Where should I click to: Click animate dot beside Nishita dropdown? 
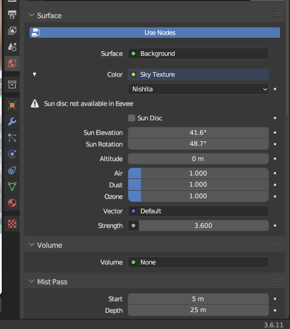275,89
